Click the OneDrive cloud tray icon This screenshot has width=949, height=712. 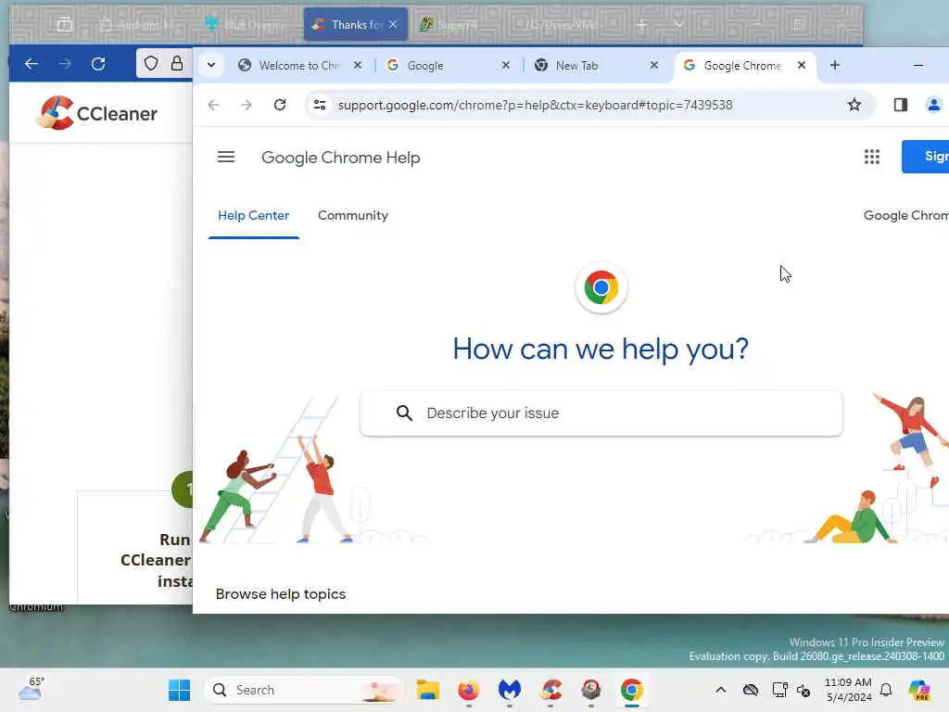[x=751, y=690]
